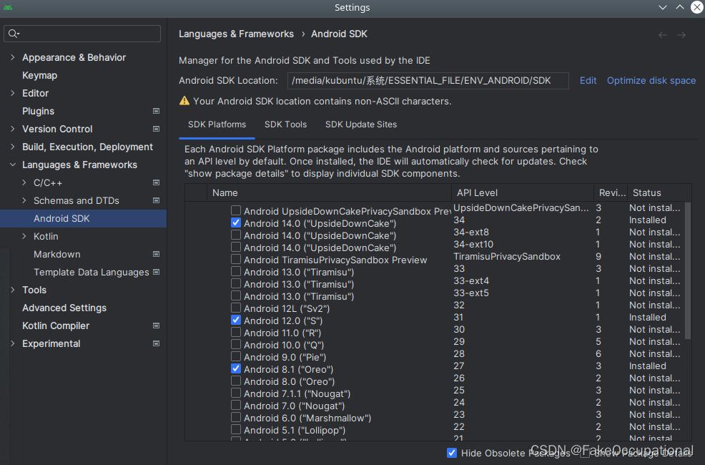705x465 pixels.
Task: Expand the Kotlin subsection
Action: [x=24, y=236]
